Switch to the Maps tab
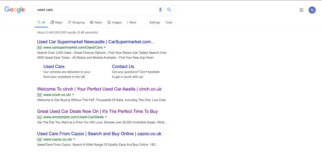 click(x=56, y=22)
